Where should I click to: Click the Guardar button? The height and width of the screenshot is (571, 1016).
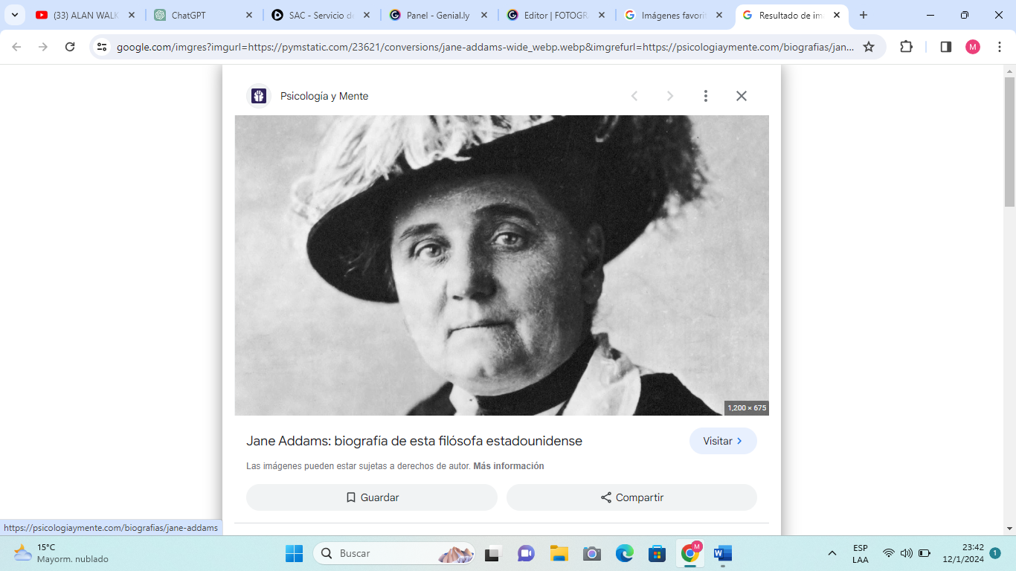tap(371, 497)
